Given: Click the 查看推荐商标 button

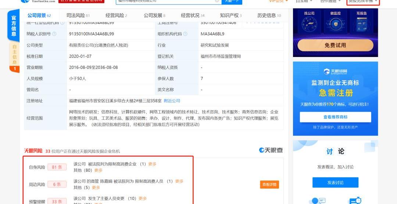Looking at the screenshot, I should pos(335,117).
